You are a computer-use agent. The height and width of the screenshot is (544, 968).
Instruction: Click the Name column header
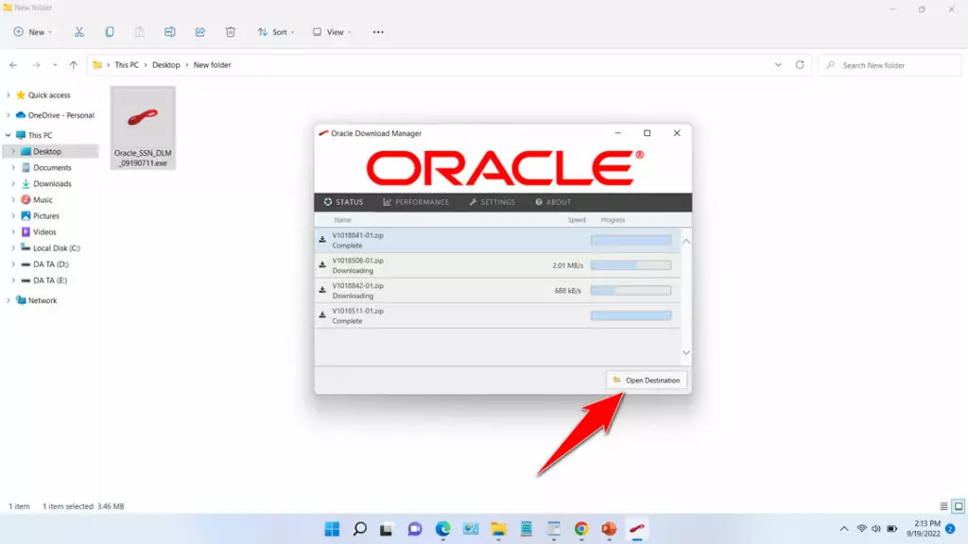(342, 219)
